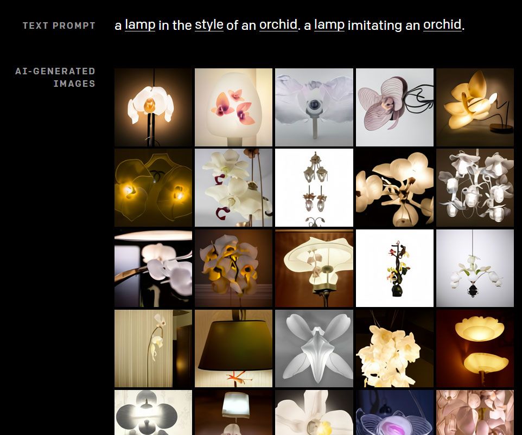View silver orchid chandelier with bulbs

[475, 188]
